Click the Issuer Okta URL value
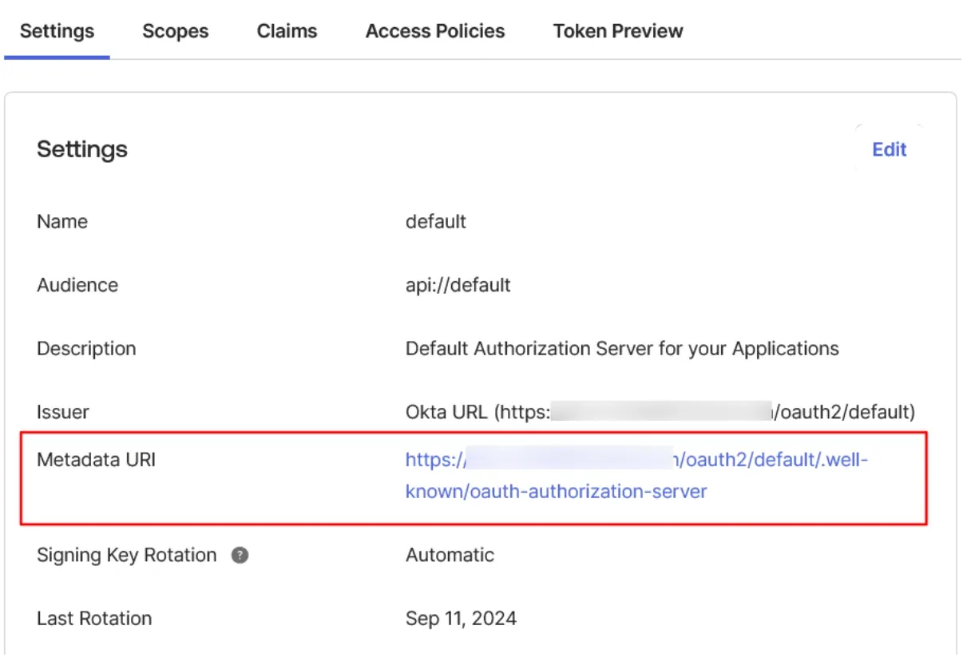The width and height of the screenshot is (963, 657). (x=660, y=412)
